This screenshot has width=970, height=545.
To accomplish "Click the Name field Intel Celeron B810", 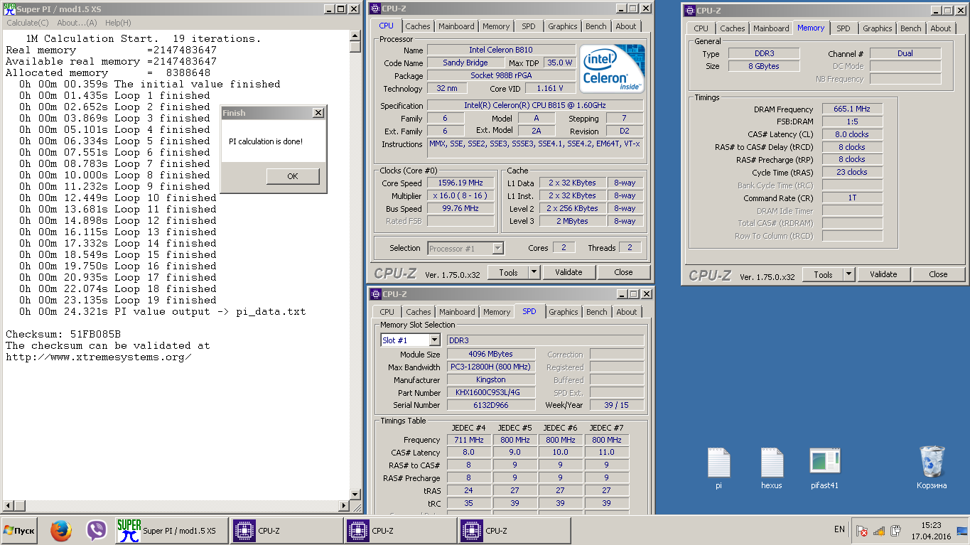I will coord(500,50).
